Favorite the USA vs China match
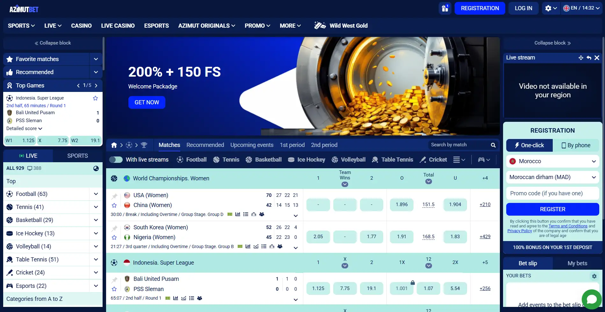Image resolution: width=605 pixels, height=312 pixels. (114, 205)
